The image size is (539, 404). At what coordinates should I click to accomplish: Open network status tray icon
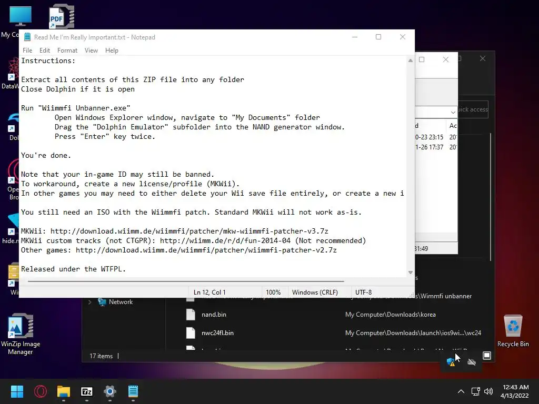click(476, 391)
